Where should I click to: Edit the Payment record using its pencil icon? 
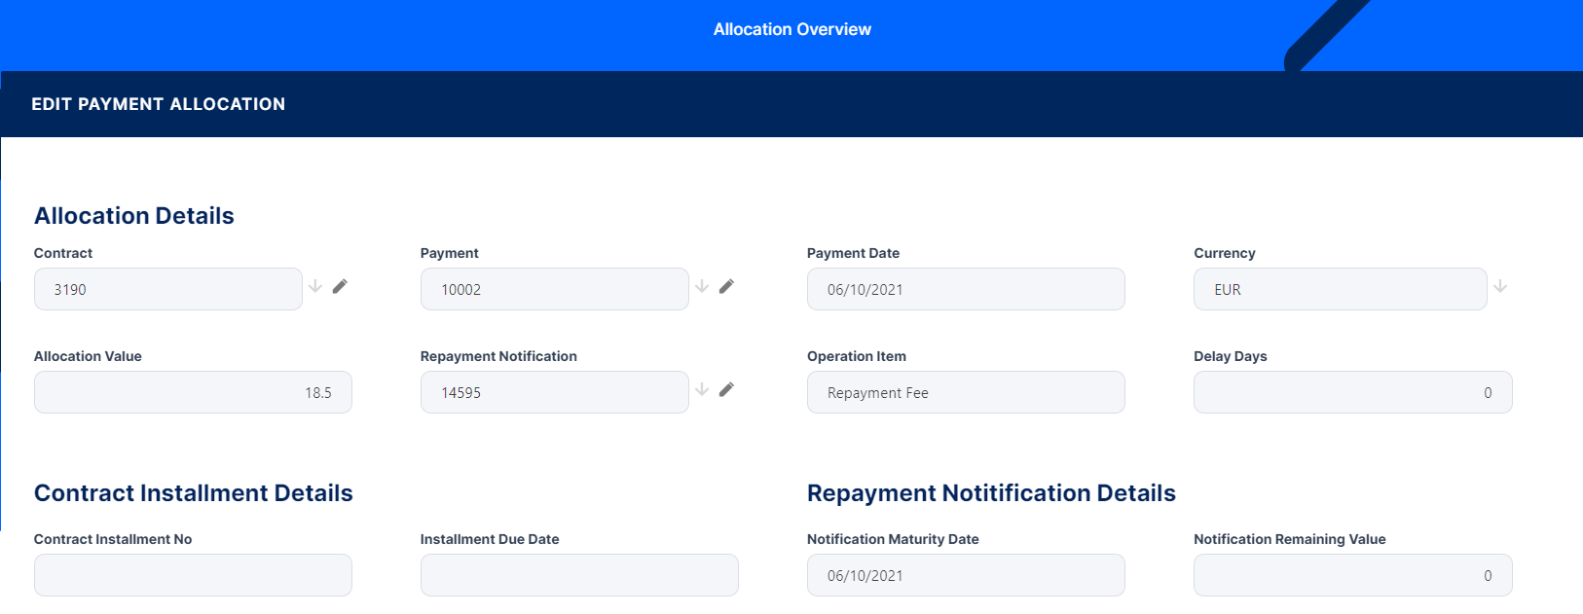coord(726,286)
